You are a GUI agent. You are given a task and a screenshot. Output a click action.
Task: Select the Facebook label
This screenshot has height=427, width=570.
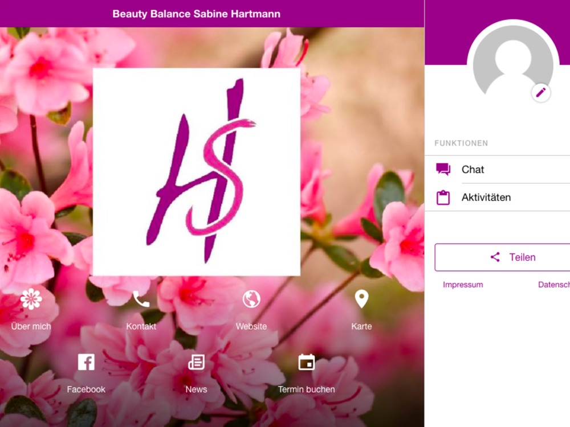[x=86, y=389]
